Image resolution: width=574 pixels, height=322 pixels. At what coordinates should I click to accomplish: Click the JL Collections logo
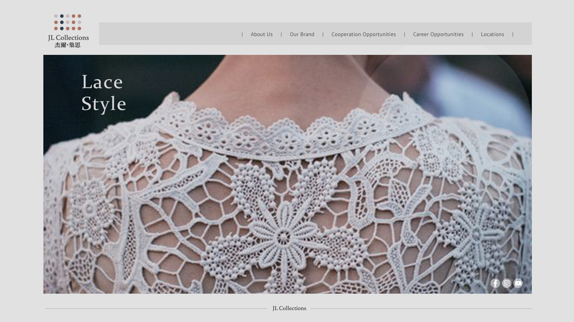pos(68,31)
